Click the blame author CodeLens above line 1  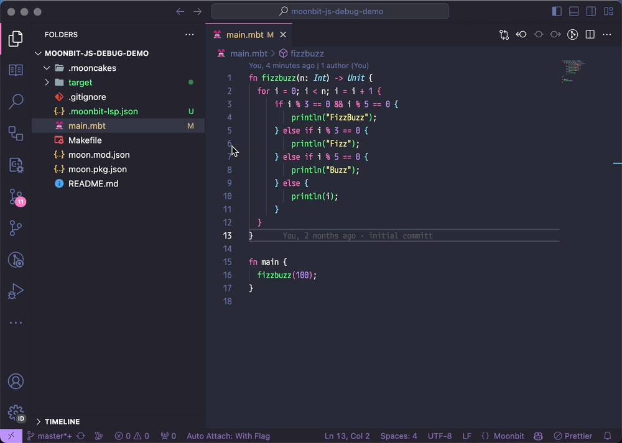coord(309,65)
